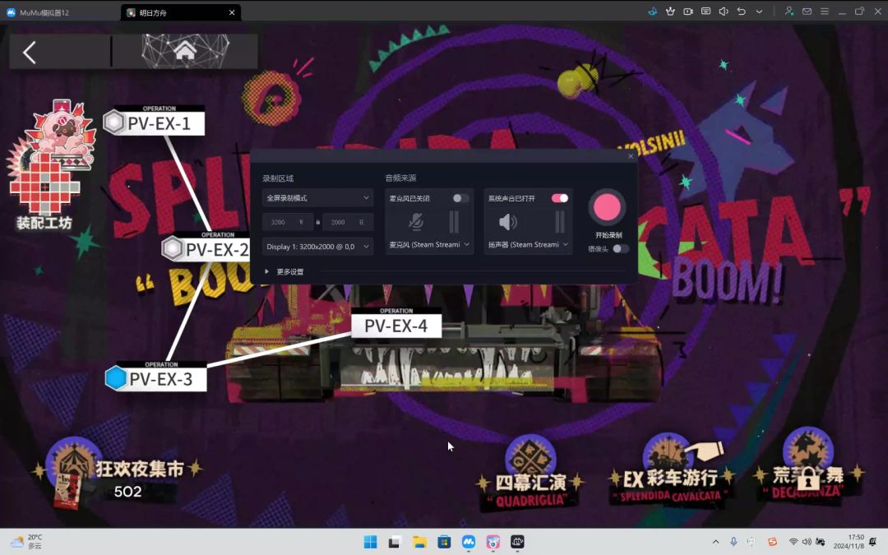The image size is (888, 555).
Task: Open the clock showing 17:50
Action: (x=849, y=542)
